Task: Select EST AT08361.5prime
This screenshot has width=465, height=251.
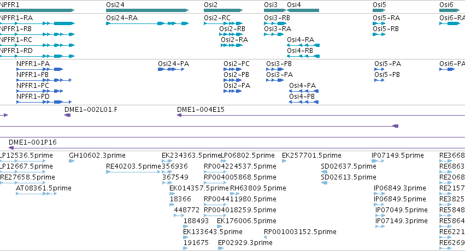Action: pyautogui.click(x=37, y=194)
